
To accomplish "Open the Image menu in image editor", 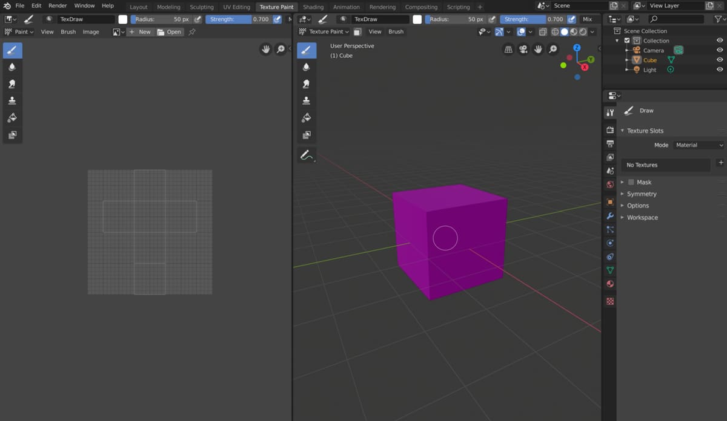I will 91,31.
